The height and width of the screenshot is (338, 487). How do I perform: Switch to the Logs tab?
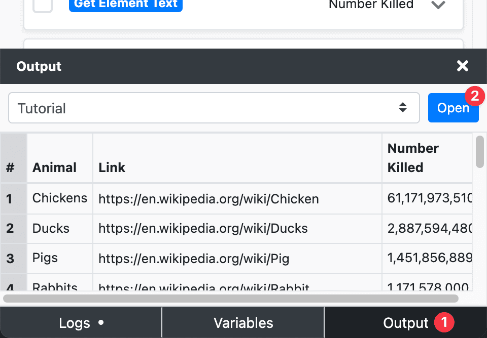pos(81,323)
